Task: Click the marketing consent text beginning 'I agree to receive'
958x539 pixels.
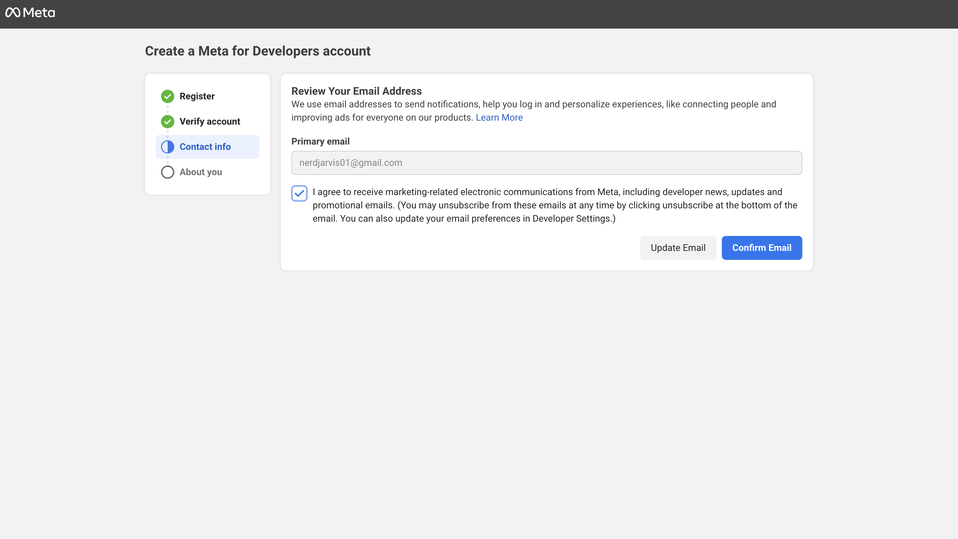Action: [555, 205]
